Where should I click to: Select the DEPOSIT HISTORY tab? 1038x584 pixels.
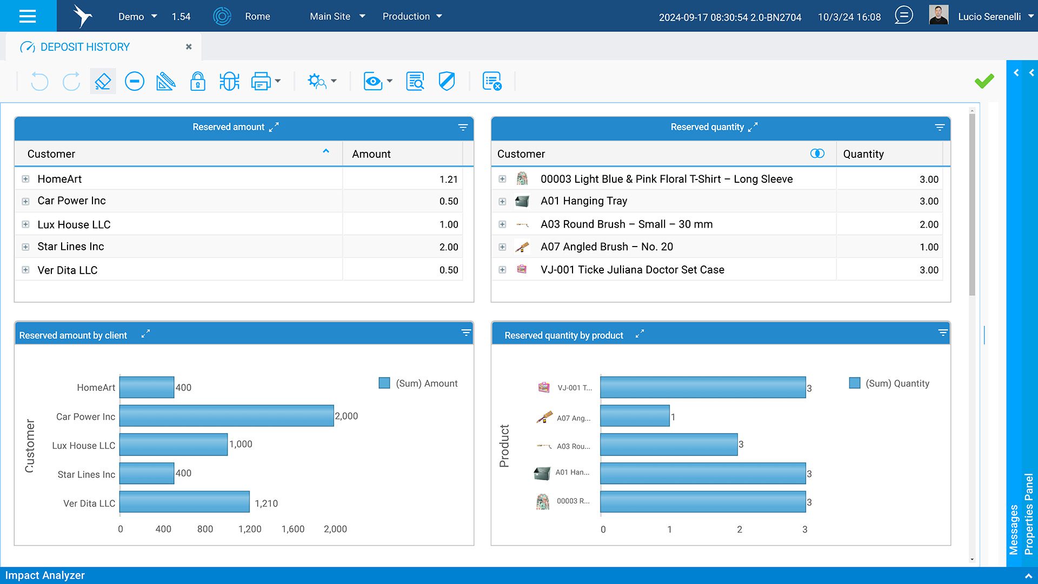click(85, 47)
